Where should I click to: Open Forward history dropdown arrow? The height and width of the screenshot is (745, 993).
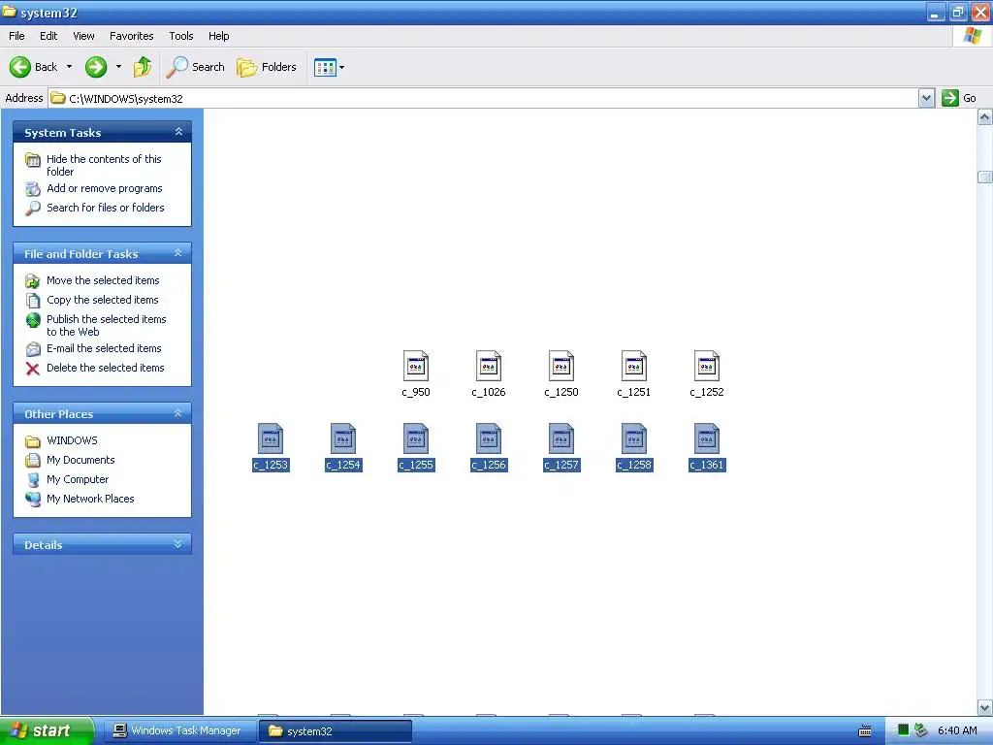pyautogui.click(x=118, y=67)
